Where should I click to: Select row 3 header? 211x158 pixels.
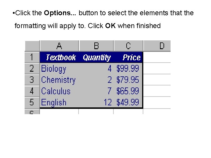pyautogui.click(x=32, y=80)
